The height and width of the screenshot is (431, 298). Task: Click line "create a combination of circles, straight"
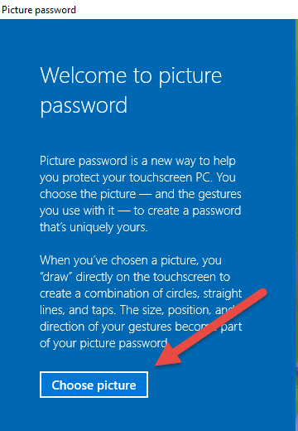pyautogui.click(x=141, y=293)
